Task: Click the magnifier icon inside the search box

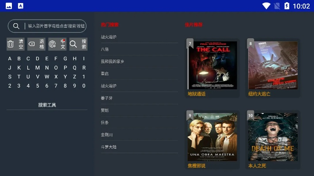Action: [x=16, y=26]
